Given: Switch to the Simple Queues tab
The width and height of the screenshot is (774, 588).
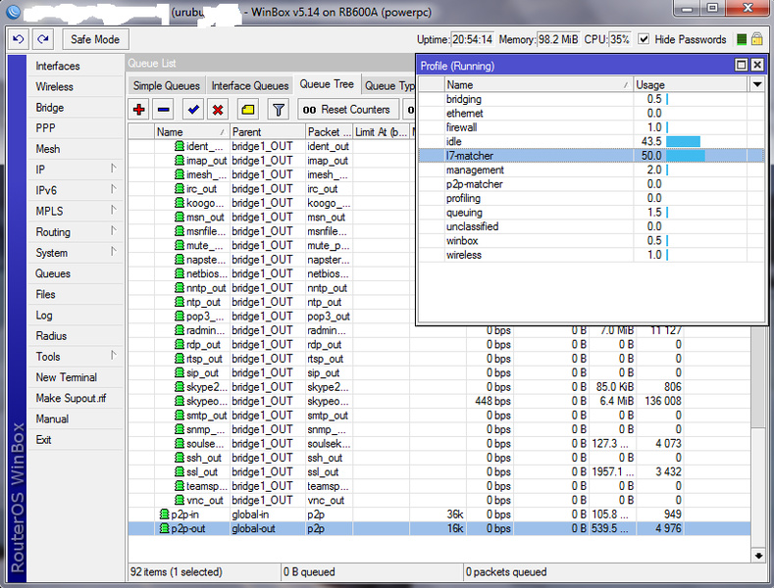Looking at the screenshot, I should pos(167,86).
